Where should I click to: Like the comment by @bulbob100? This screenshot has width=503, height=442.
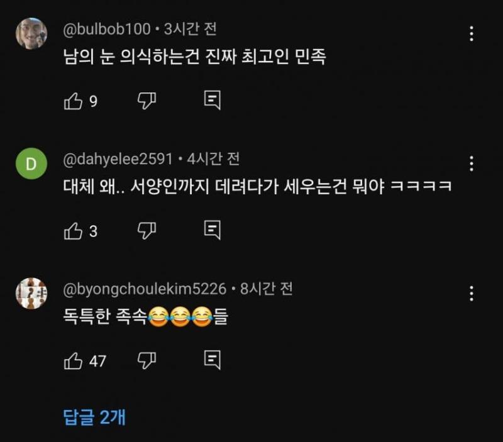coord(74,101)
